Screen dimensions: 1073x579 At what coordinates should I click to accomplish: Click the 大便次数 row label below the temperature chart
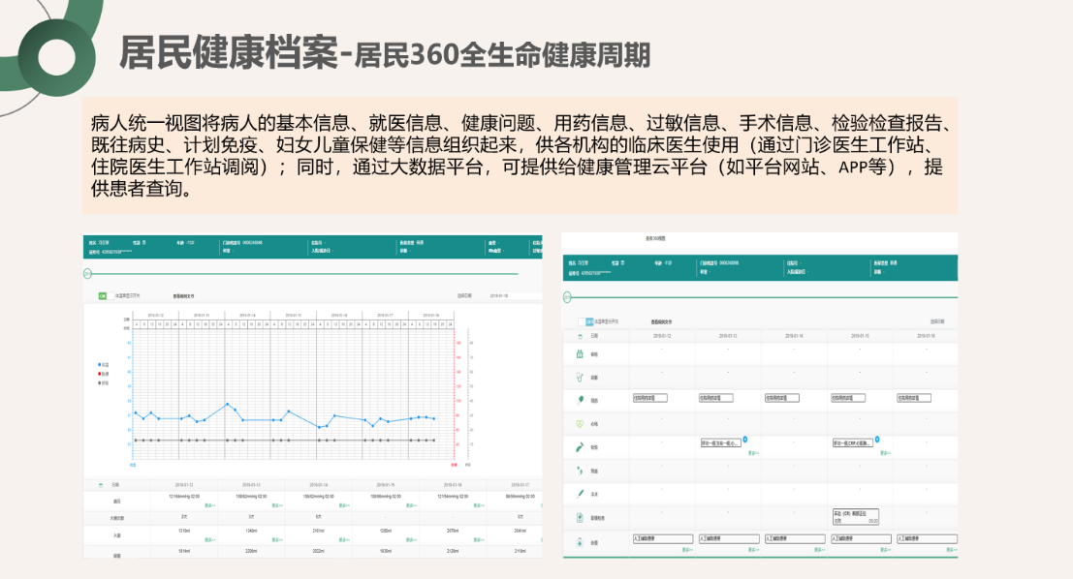point(117,518)
